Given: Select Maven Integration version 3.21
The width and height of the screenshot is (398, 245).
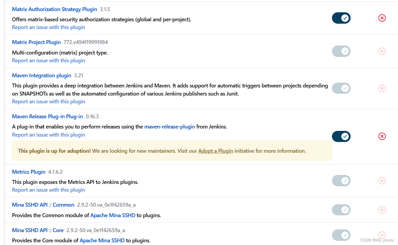Looking at the screenshot, I should [79, 75].
